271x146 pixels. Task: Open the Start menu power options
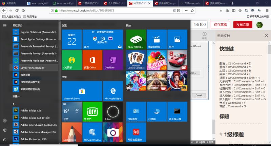pos(5,140)
